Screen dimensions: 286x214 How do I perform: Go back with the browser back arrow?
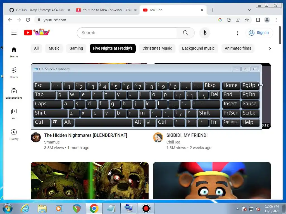coord(10,20)
